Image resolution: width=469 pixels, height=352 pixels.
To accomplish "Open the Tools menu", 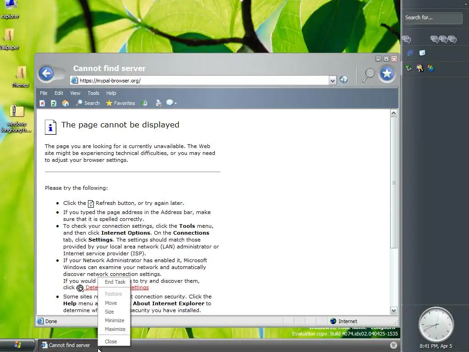I will (93, 93).
